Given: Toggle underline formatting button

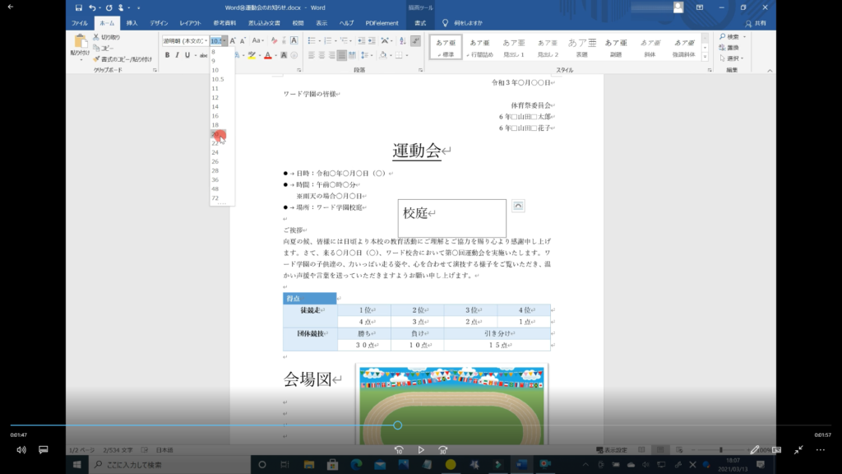Looking at the screenshot, I should pos(188,55).
